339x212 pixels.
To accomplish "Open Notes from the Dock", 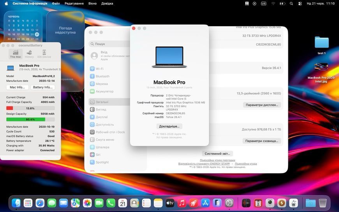I will (158, 203).
